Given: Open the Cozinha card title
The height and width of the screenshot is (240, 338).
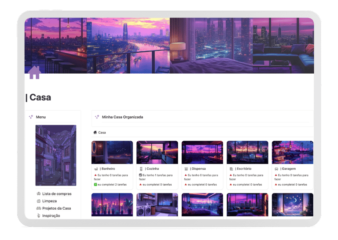Looking at the screenshot, I should pyautogui.click(x=152, y=168).
